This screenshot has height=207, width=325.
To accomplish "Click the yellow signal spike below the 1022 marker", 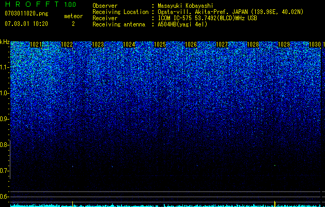I will pyautogui.click(x=72, y=204).
